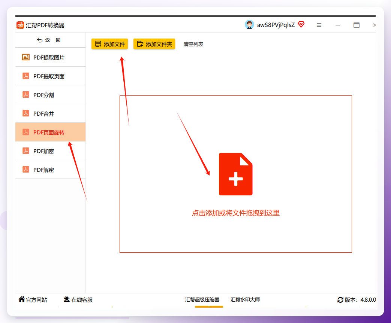Click the 汇帮PDF转换器 app logo icon
This screenshot has height=323, width=391.
[x=20, y=25]
